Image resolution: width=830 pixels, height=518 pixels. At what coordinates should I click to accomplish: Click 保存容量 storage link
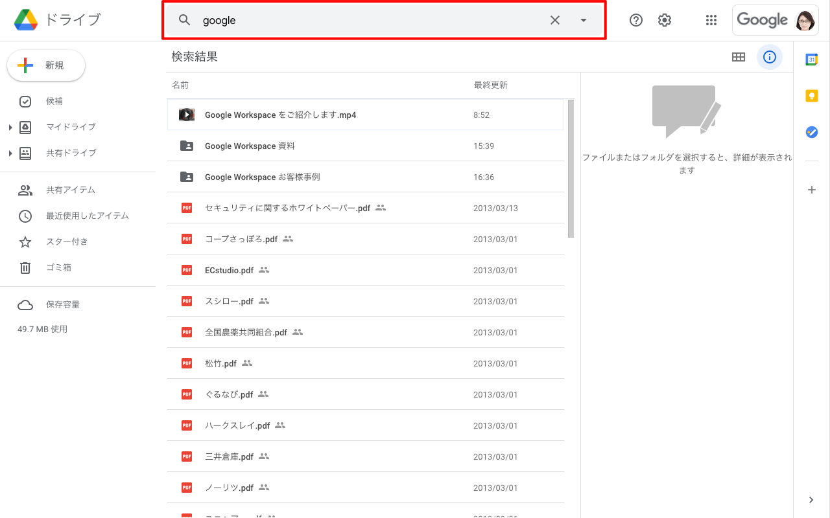tap(63, 304)
